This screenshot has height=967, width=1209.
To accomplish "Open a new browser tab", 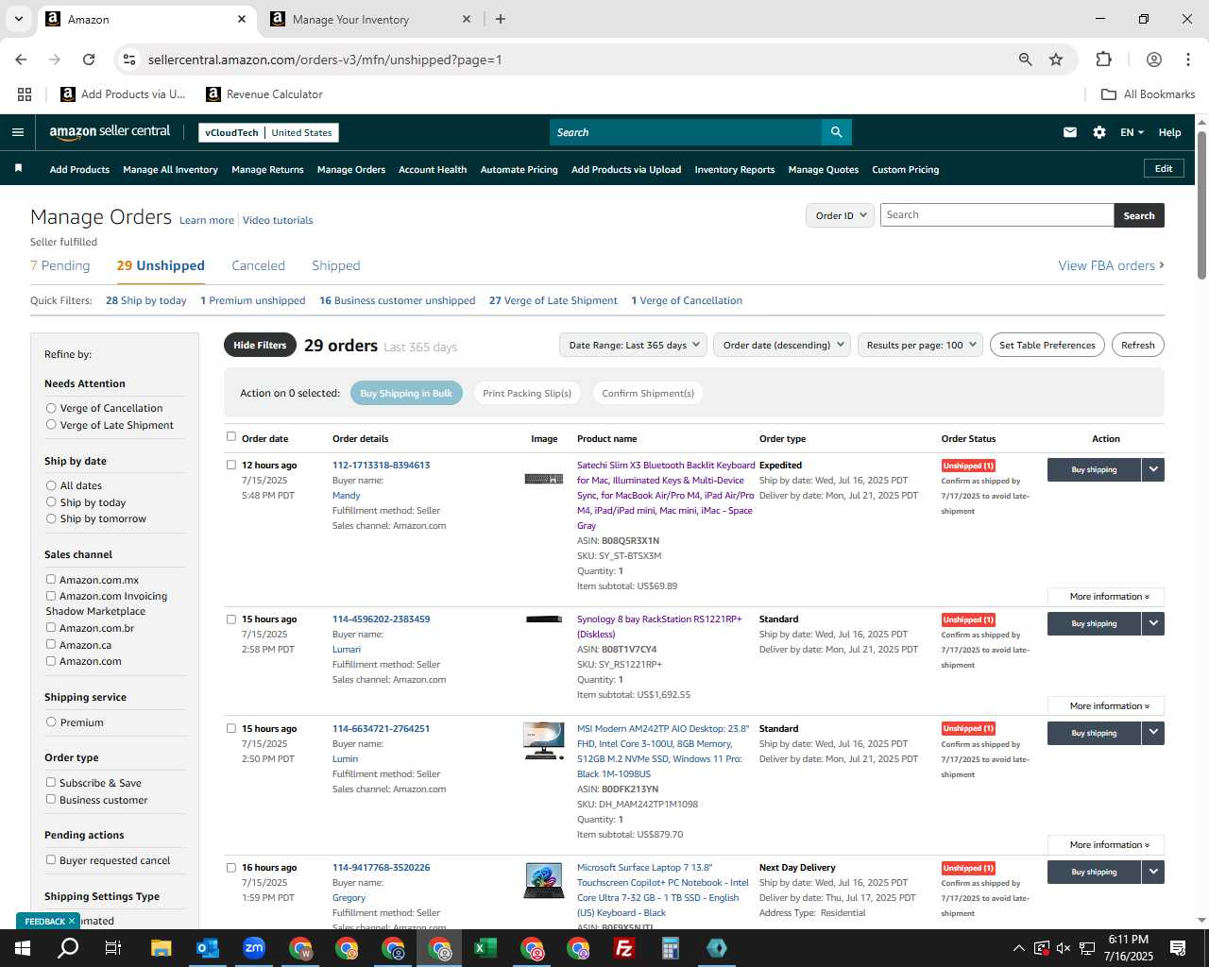I will pyautogui.click(x=501, y=19).
